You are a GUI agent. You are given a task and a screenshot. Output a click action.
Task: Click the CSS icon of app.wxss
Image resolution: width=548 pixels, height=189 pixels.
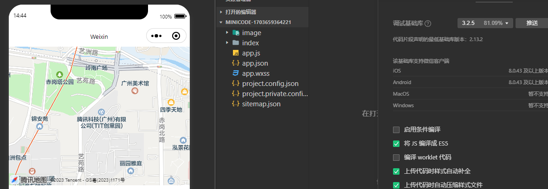tap(236, 73)
